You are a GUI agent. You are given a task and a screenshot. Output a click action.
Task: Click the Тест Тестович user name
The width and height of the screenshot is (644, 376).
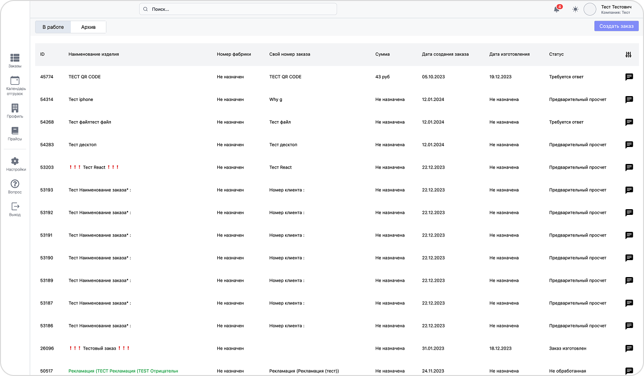(616, 7)
